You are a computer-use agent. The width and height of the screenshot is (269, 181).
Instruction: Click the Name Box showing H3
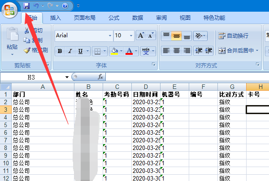[x=32, y=77]
